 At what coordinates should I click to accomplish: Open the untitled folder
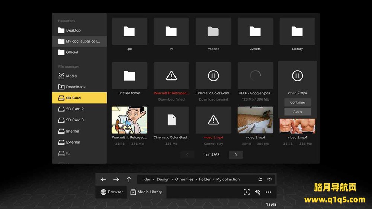[x=129, y=76]
